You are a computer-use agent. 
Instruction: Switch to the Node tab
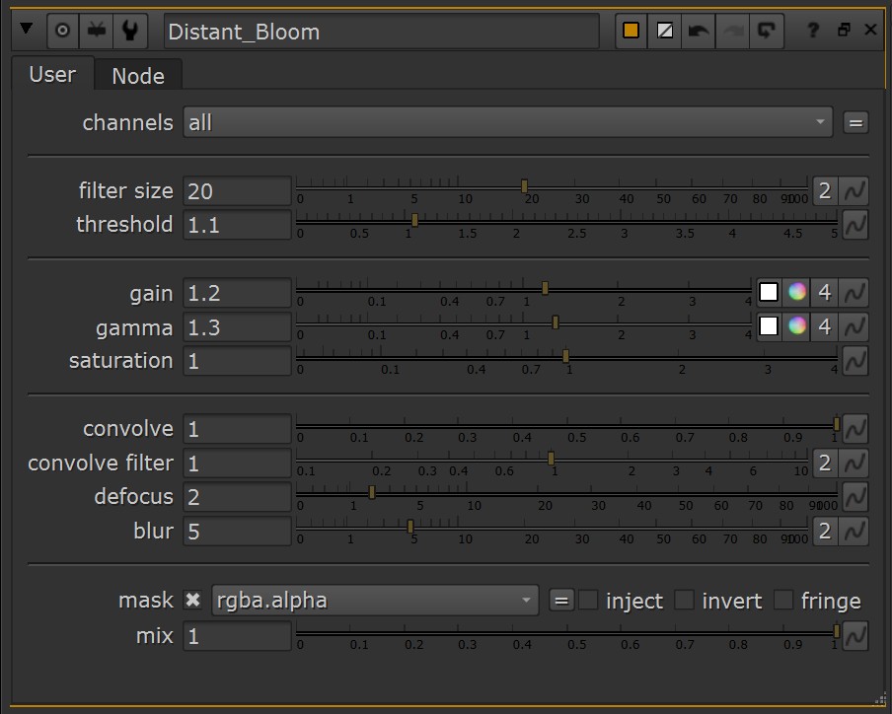coord(138,76)
